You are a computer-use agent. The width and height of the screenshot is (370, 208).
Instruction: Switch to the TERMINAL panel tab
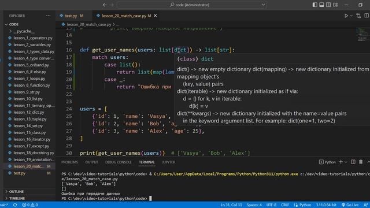click(x=147, y=162)
